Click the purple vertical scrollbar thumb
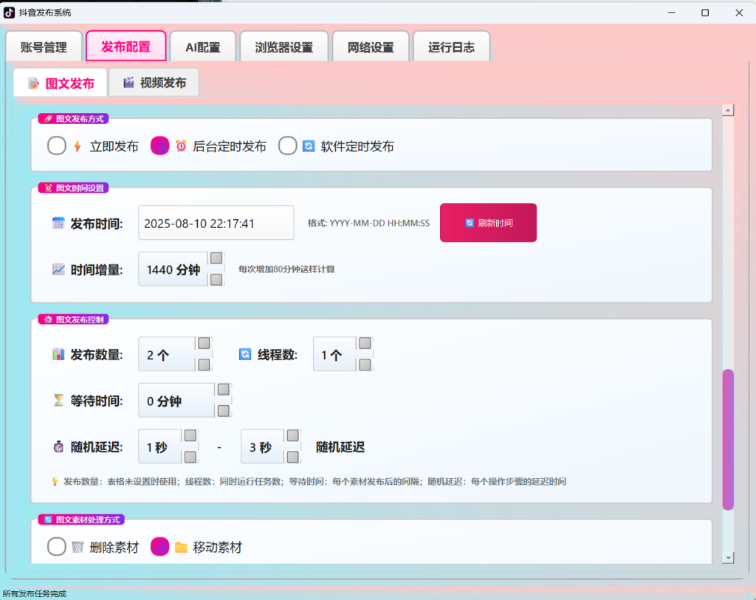This screenshot has height=600, width=756. click(x=728, y=439)
